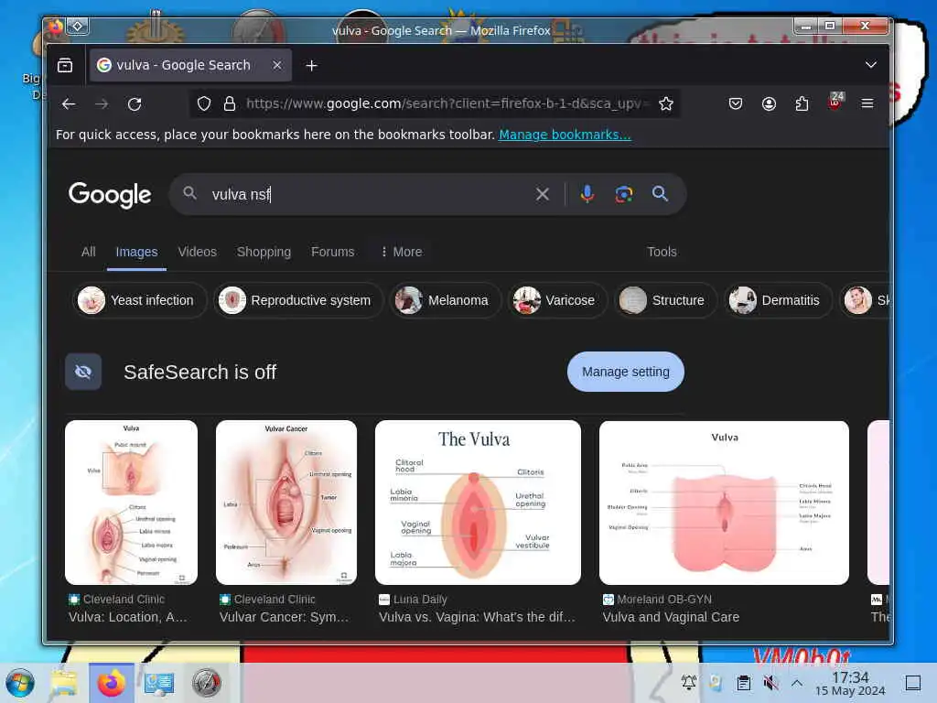The image size is (937, 703).
Task: Filter by Melanoma chip
Action: 446,300
